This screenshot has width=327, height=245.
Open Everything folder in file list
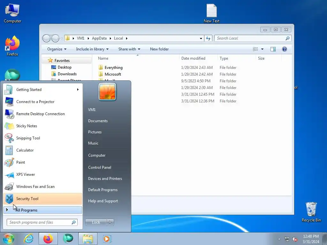pyautogui.click(x=113, y=68)
